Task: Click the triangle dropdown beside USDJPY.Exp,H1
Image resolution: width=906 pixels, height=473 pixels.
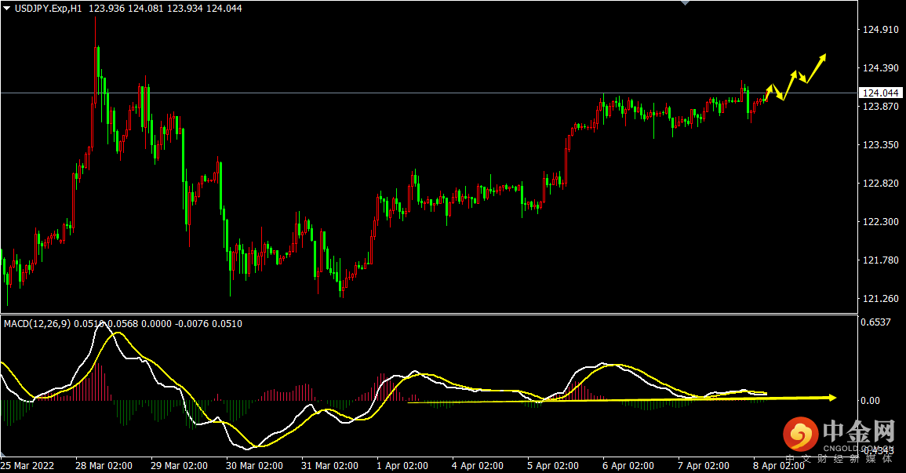Action: (7, 8)
